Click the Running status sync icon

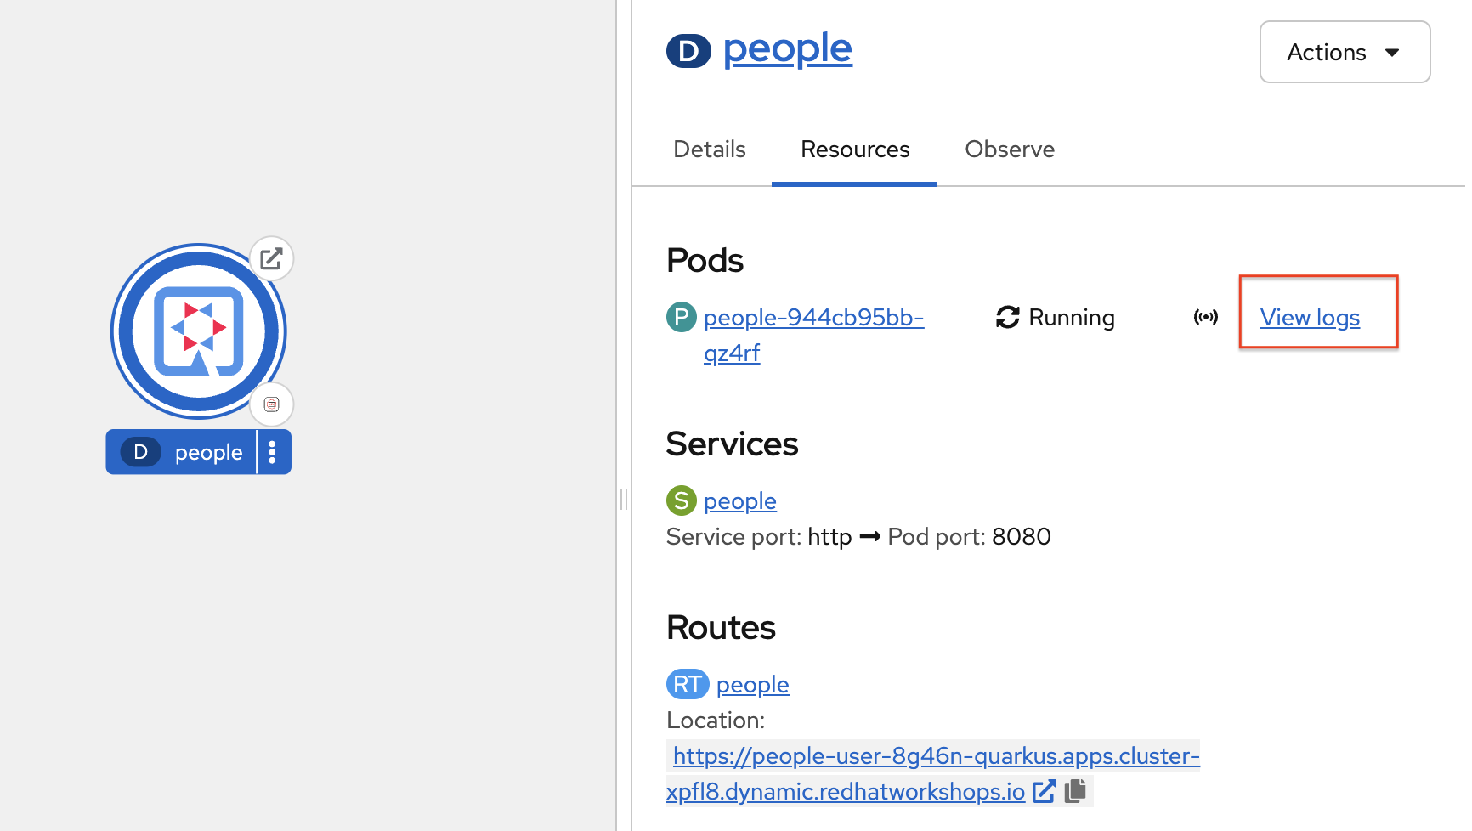point(1007,318)
